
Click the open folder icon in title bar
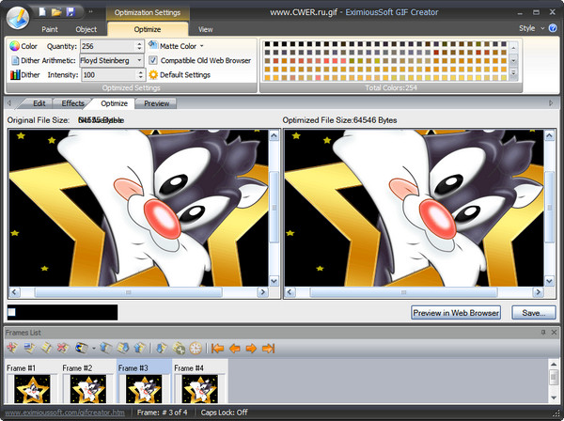(56, 12)
